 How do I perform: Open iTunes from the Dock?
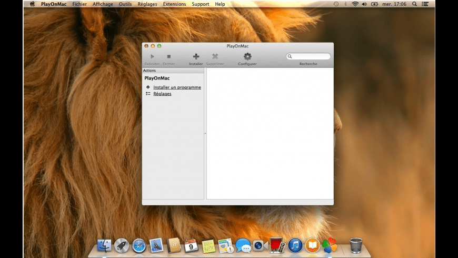(x=295, y=245)
